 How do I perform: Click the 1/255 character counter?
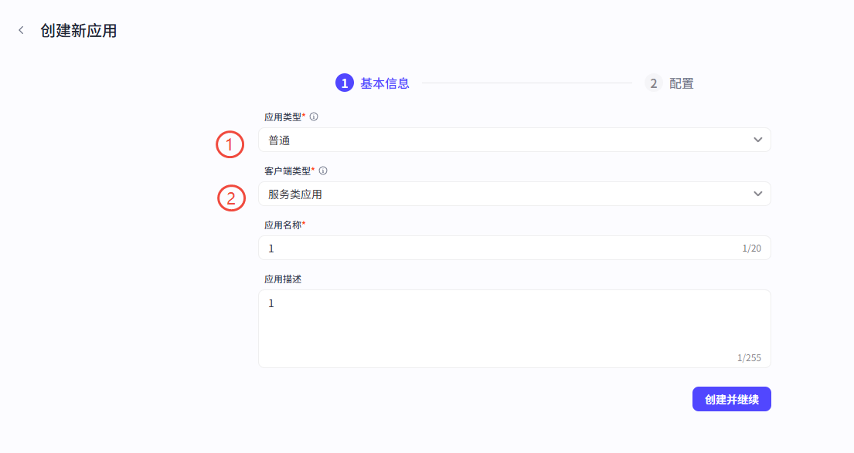coord(749,358)
